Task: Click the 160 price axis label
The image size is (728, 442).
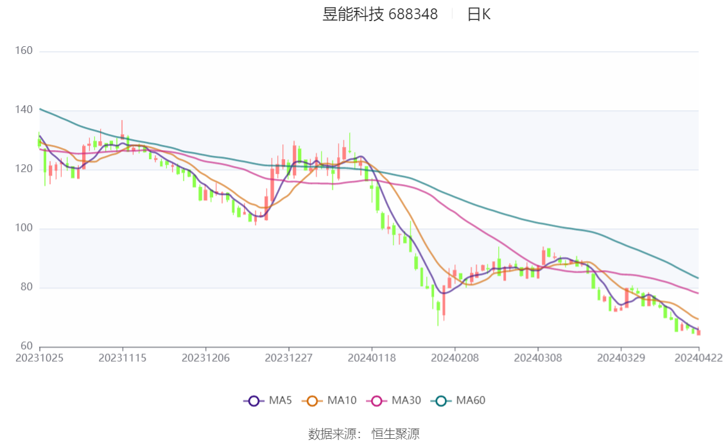Action: tap(24, 51)
